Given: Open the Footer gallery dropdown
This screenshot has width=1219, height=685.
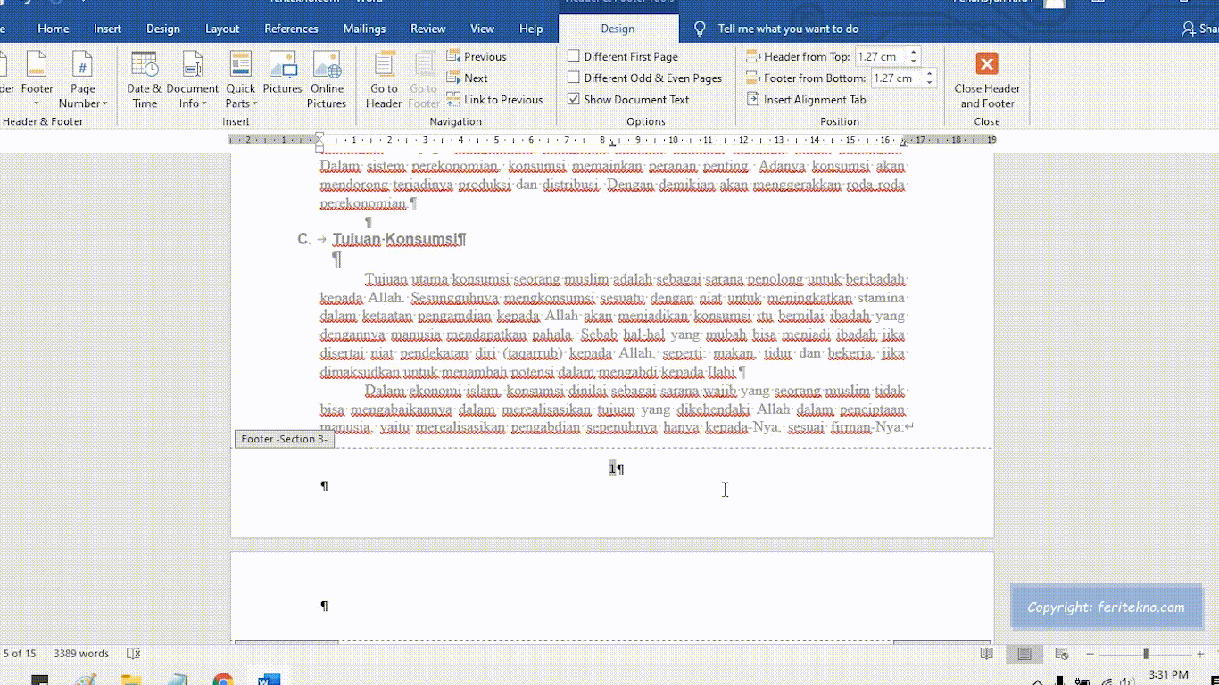Looking at the screenshot, I should coord(37,80).
